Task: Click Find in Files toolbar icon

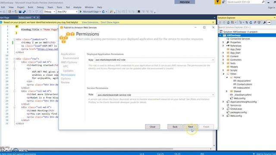Action: [x=111, y=12]
